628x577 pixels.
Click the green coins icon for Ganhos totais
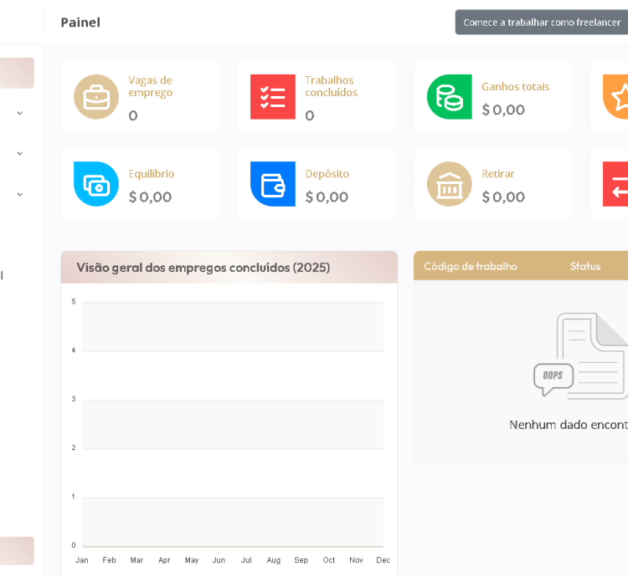[450, 97]
